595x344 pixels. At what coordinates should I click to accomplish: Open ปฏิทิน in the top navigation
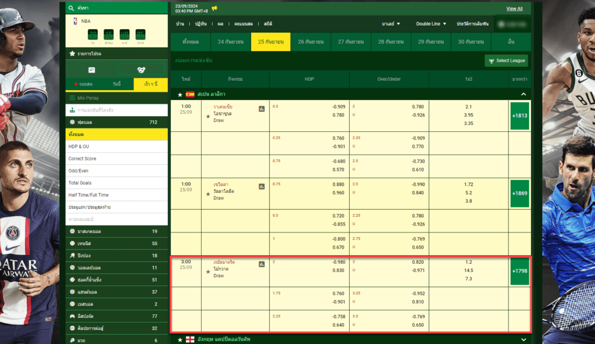pos(200,24)
